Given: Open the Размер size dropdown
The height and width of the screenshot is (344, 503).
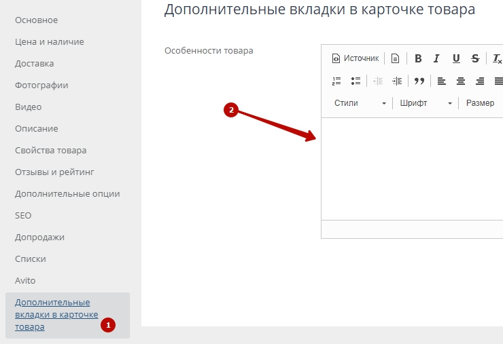Looking at the screenshot, I should pos(481,103).
